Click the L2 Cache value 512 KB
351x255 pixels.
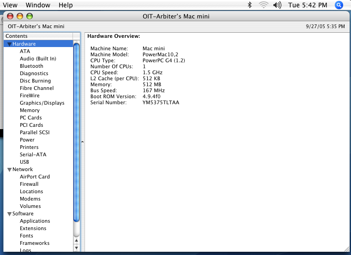[151, 78]
